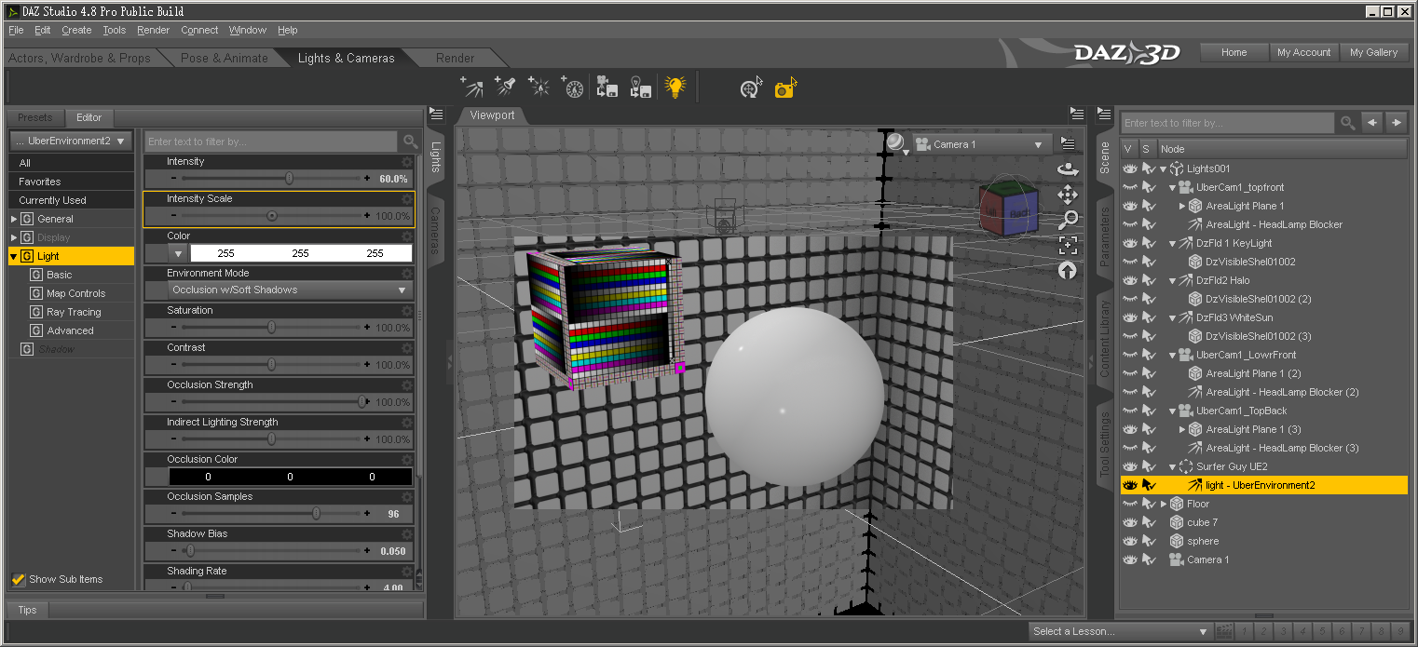Toggle visibility of light - UberEnvironment2

[1130, 485]
